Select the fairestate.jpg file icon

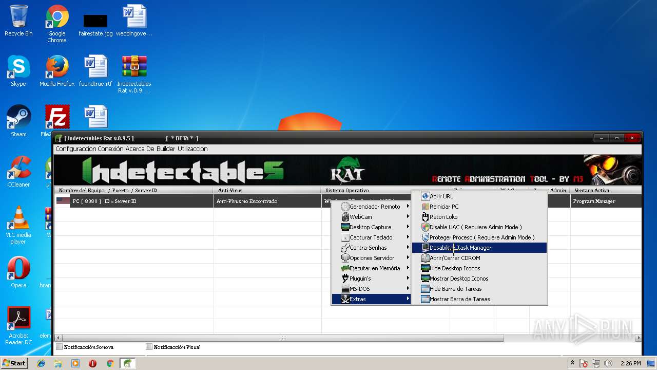[x=95, y=24]
